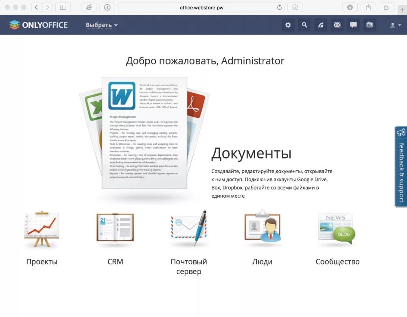Viewport: 407px width, 317px height.
Task: Open the feedback & support side tab
Action: [x=401, y=167]
